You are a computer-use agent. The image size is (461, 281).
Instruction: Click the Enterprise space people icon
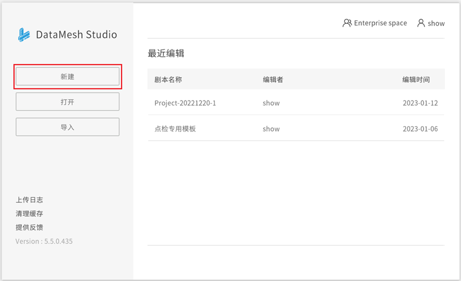tap(347, 23)
